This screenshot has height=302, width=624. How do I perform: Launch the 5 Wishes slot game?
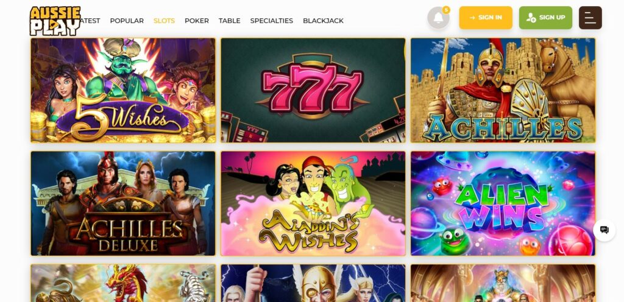123,90
